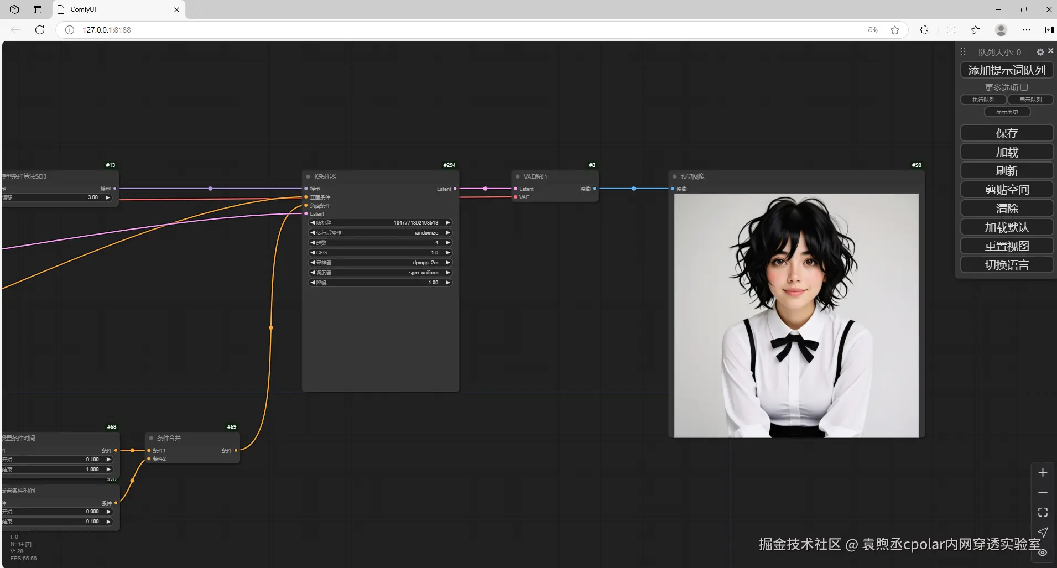Click the paper-plane navigation icon
The height and width of the screenshot is (568, 1057).
point(1043,532)
